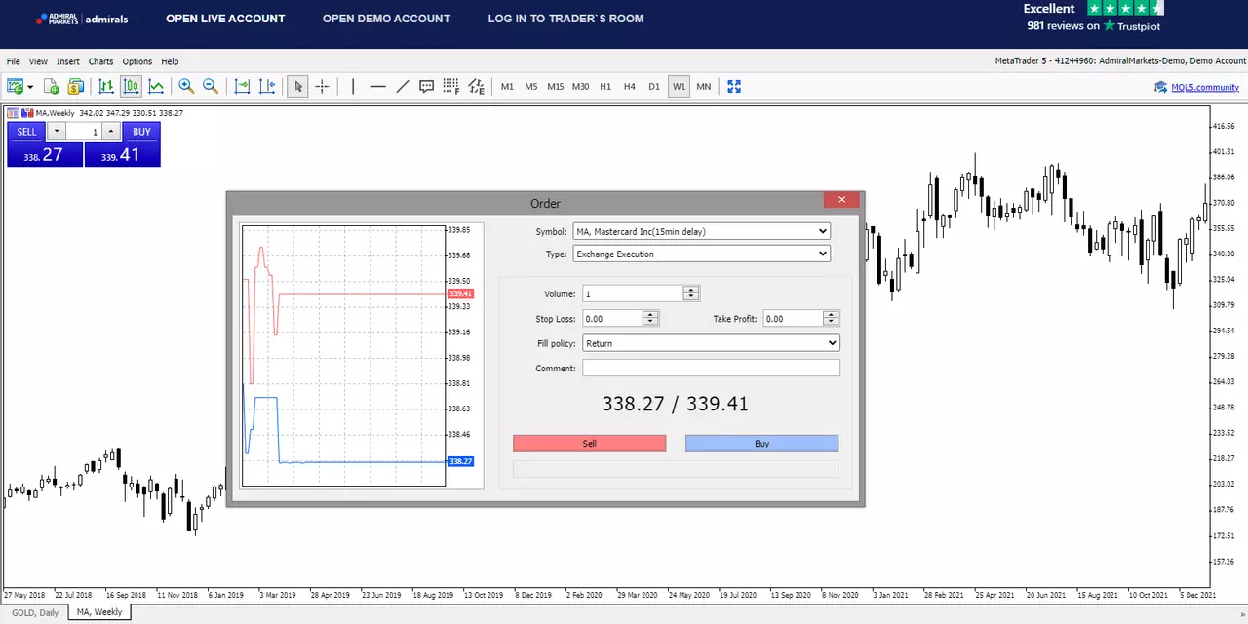Screen dimensions: 1248x624
Task: Expand the new chart icon dropdown arrow
Action: (x=30, y=87)
